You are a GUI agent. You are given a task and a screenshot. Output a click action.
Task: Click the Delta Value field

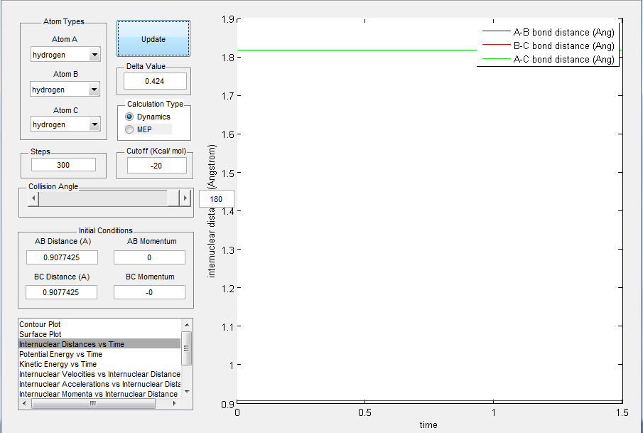(155, 81)
